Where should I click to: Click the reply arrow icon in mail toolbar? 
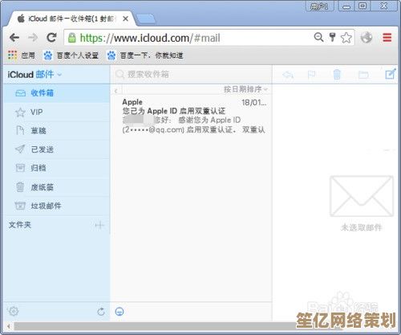[288, 75]
